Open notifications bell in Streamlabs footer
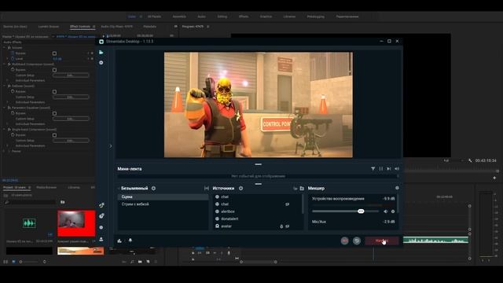 [130, 240]
